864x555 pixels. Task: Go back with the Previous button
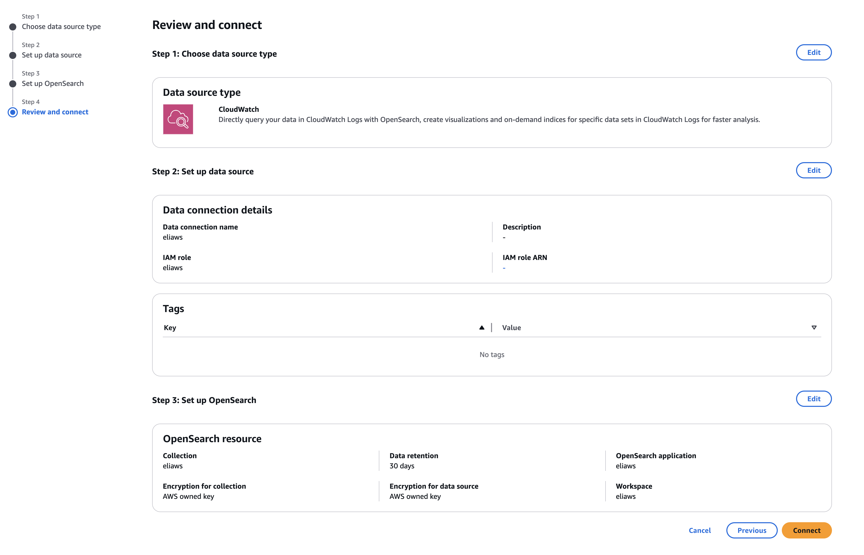752,531
